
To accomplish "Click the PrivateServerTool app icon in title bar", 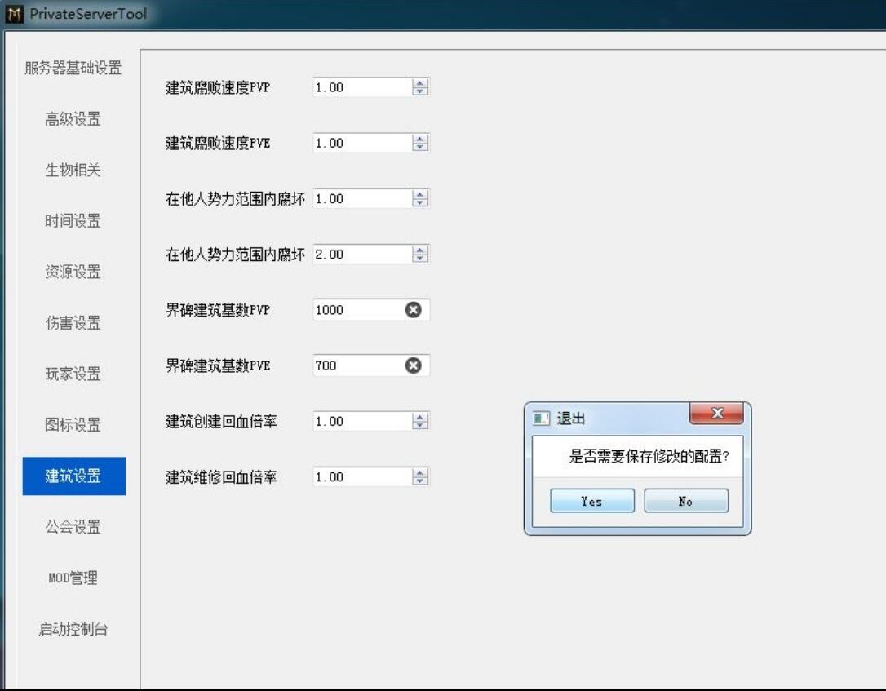I will [x=16, y=14].
